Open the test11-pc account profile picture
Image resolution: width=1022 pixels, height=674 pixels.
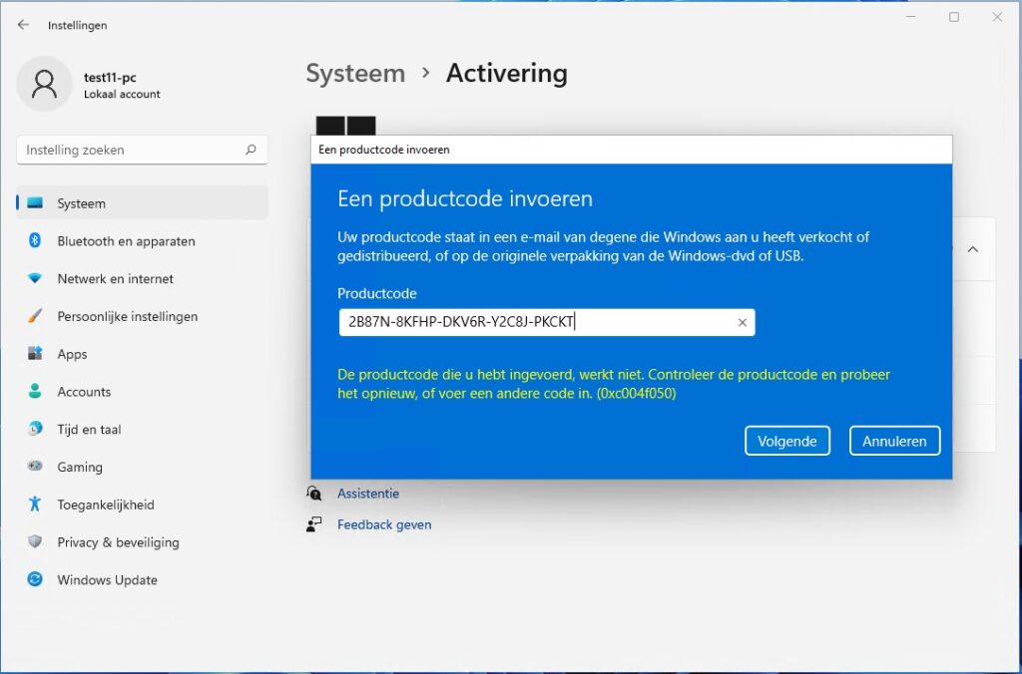(45, 85)
